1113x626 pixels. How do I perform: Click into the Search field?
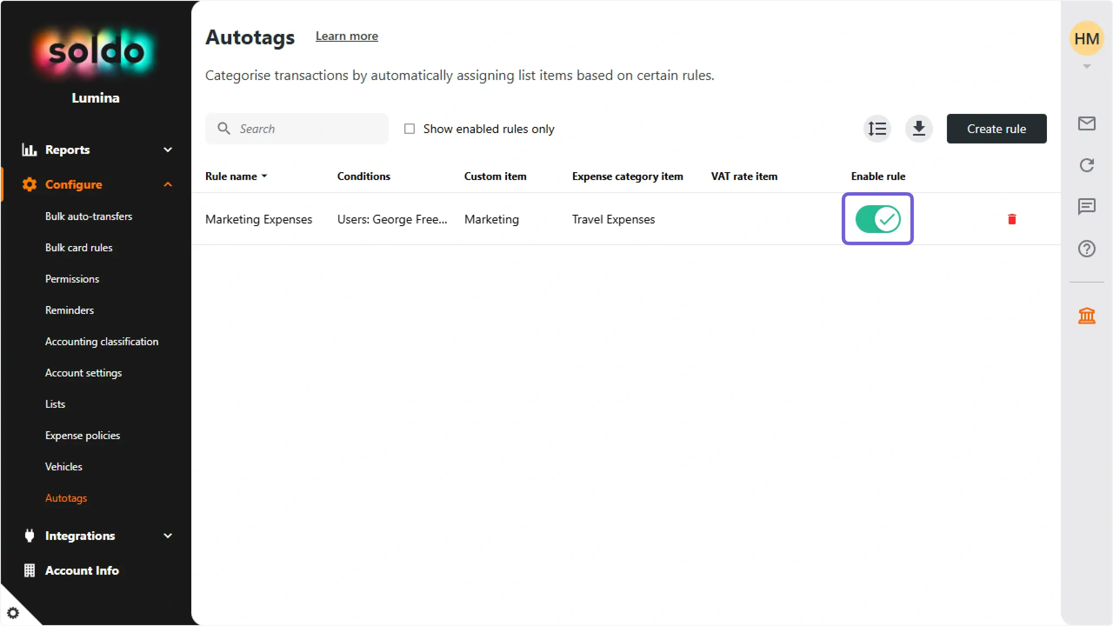(x=297, y=129)
